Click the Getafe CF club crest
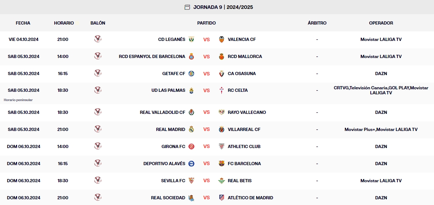Viewport: 434px width, 205px height. 192,74
